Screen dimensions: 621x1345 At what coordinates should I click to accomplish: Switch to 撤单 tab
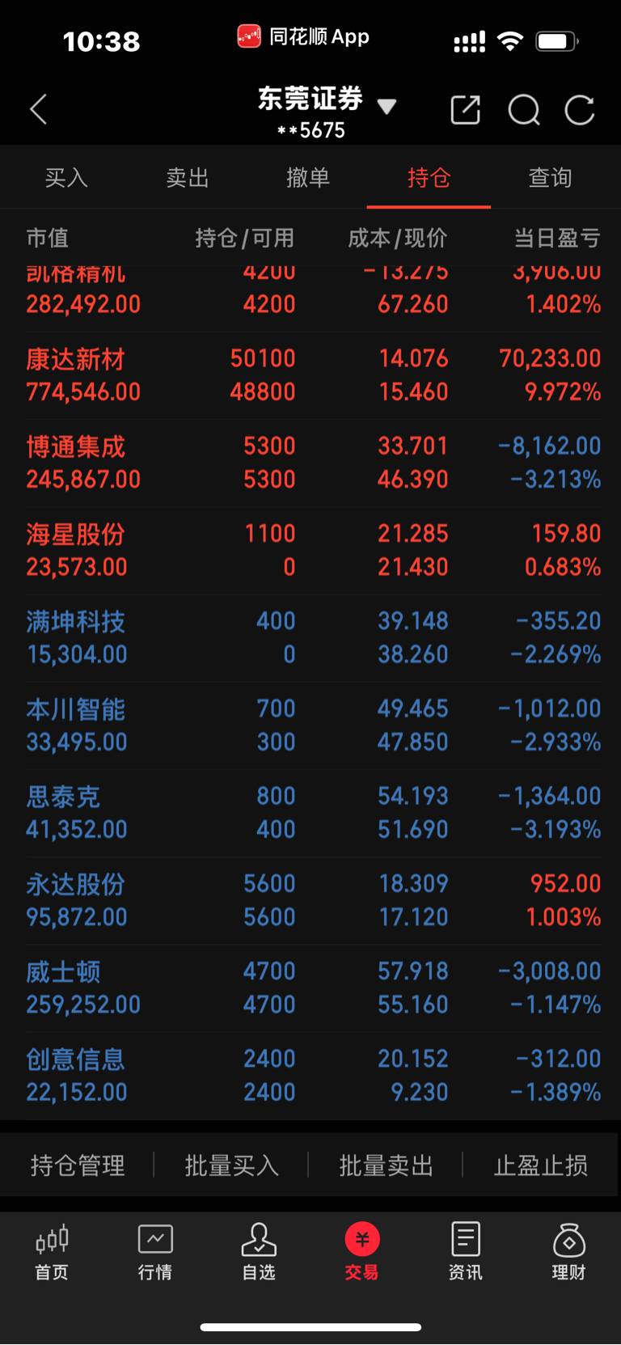(308, 178)
